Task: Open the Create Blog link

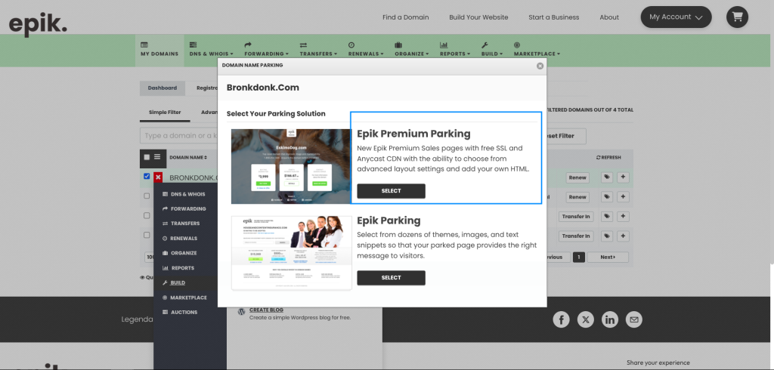Action: tap(266, 310)
